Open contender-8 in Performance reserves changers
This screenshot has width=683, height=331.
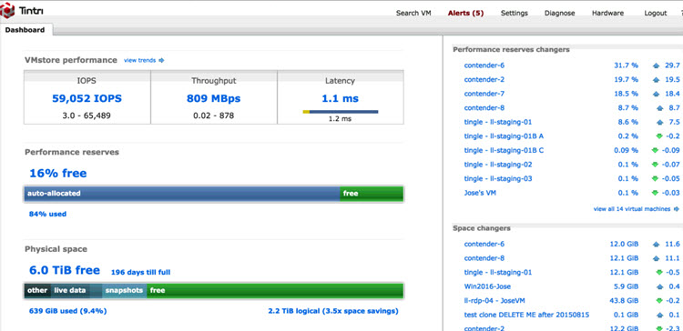point(484,108)
